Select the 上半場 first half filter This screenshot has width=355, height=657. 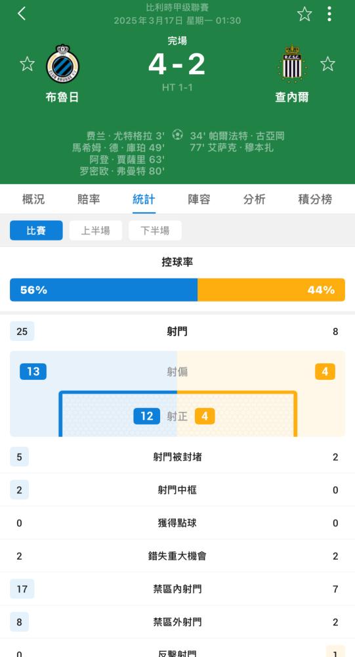click(x=95, y=231)
